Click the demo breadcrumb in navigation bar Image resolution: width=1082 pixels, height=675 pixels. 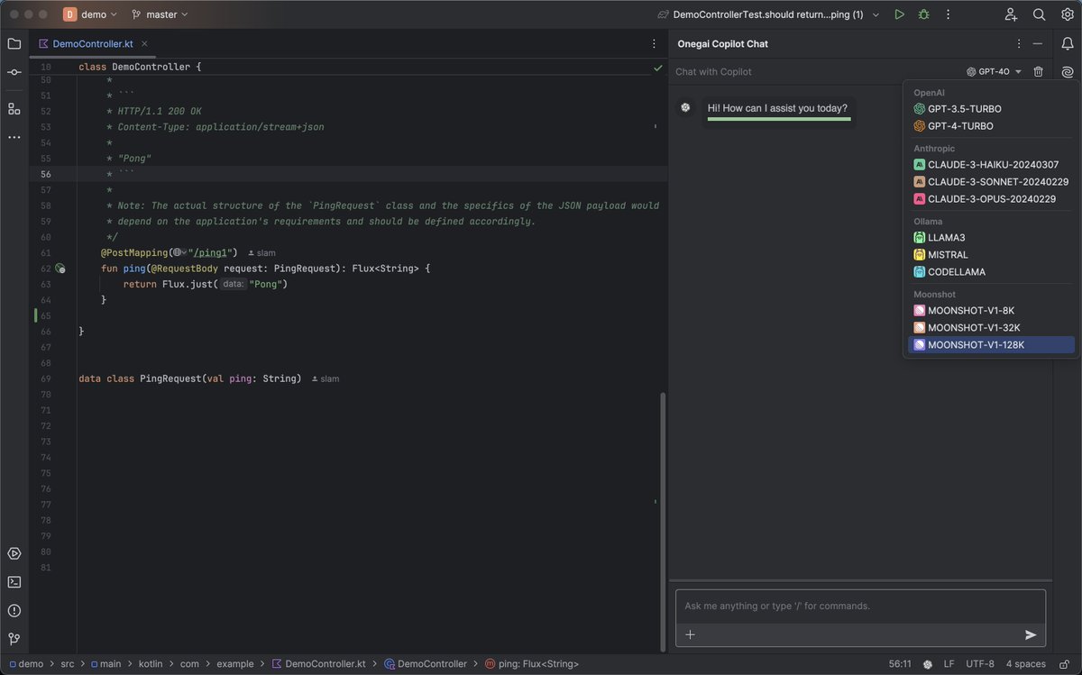24,664
